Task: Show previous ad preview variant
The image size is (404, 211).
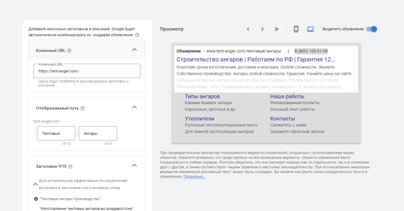Action: [248, 29]
